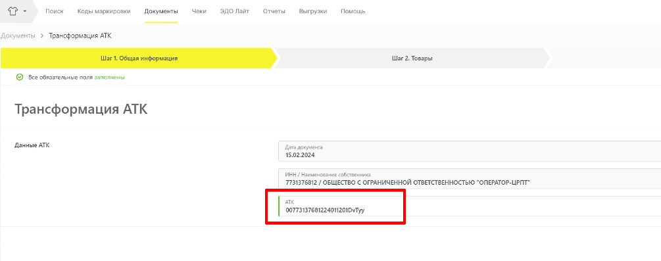Click the Трансформация АТК page heading
661x261 pixels.
coord(82,109)
